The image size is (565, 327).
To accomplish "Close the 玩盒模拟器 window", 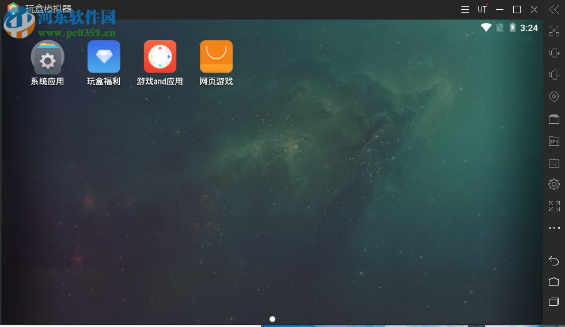I will pos(534,10).
